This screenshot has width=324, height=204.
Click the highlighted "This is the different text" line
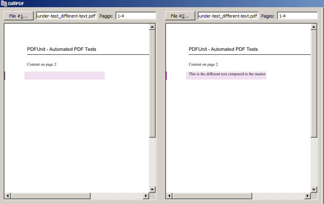tap(227, 74)
